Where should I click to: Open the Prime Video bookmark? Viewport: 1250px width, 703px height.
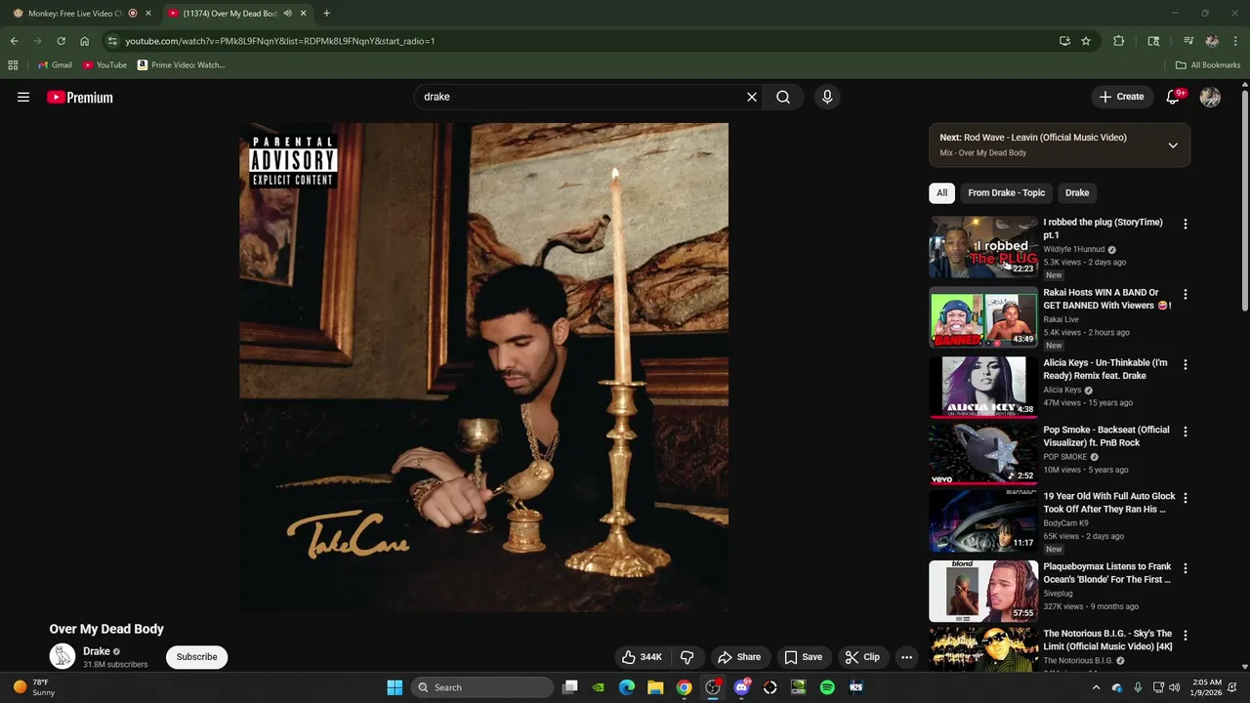[x=181, y=64]
